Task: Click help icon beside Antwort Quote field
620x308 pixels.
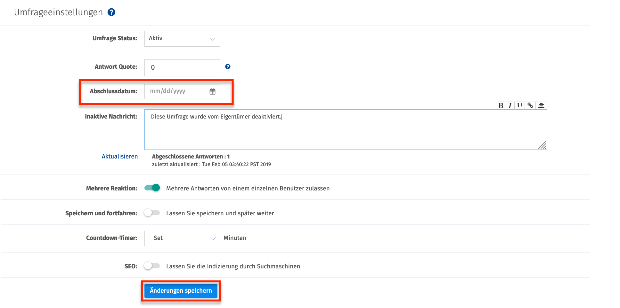Action: point(228,66)
